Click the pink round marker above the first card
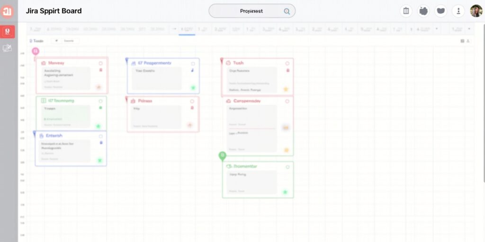This screenshot has width=485, height=242. click(36, 51)
